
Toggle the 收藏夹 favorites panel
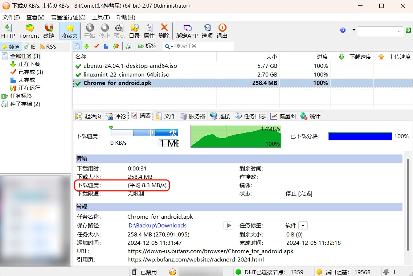(70, 31)
